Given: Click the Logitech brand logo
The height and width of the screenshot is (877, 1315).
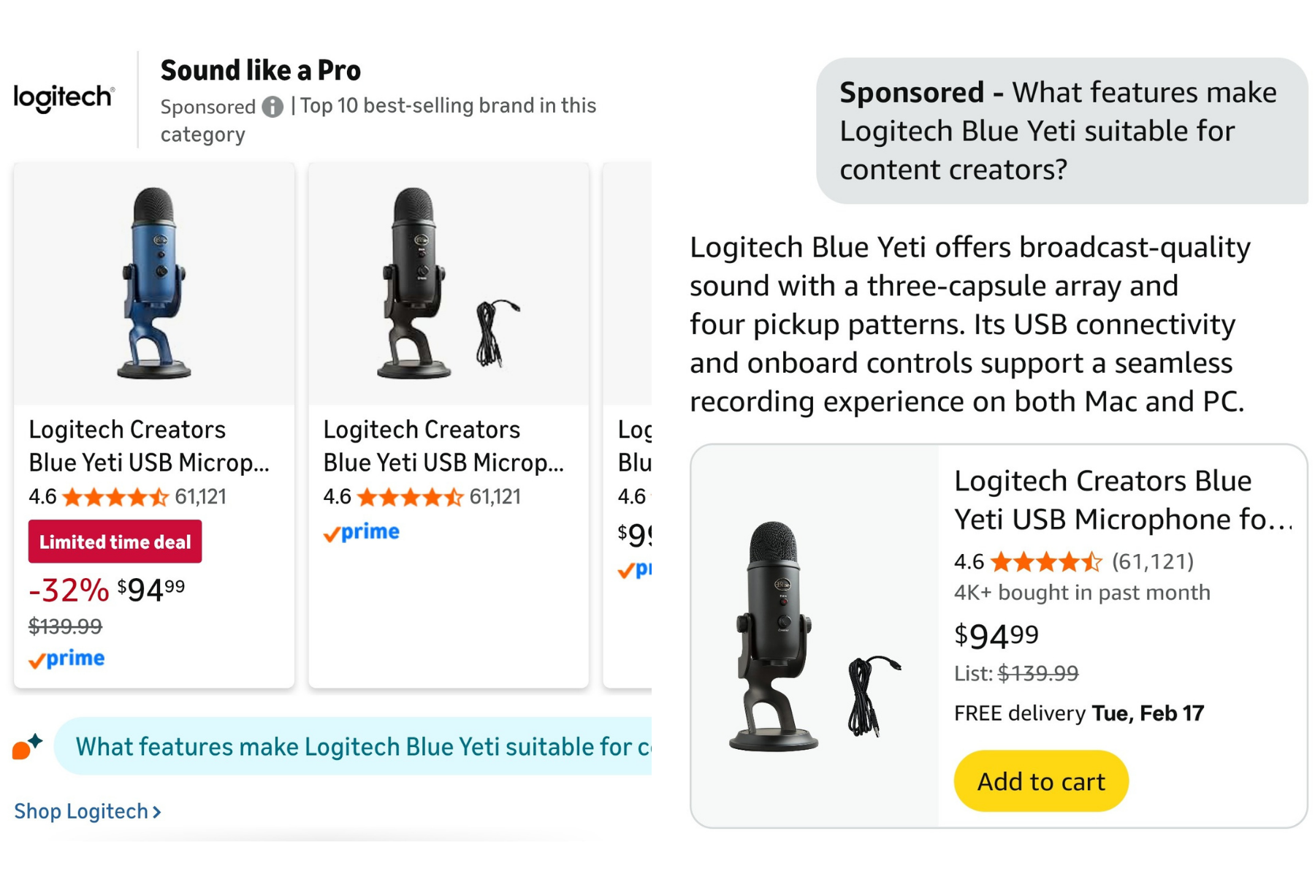Looking at the screenshot, I should (64, 97).
